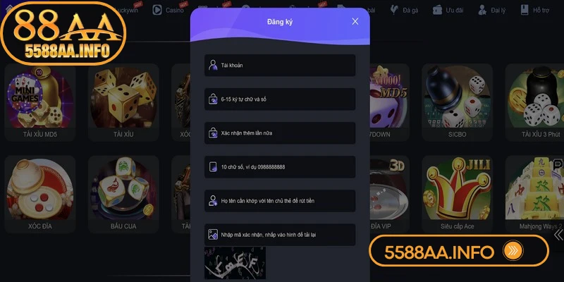
Task: Open the Casino menu item
Action: (x=170, y=10)
